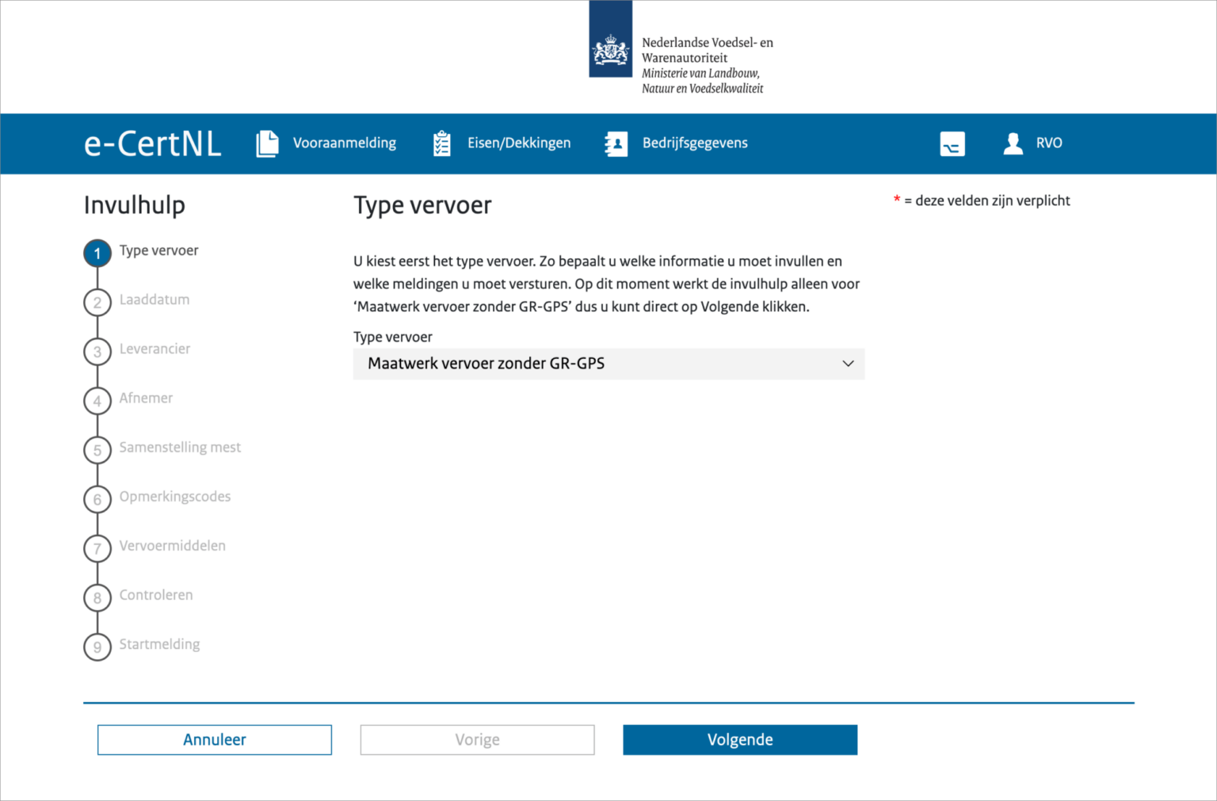Viewport: 1217px width, 801px height.
Task: Click the logout icon in the top bar
Action: coord(952,143)
